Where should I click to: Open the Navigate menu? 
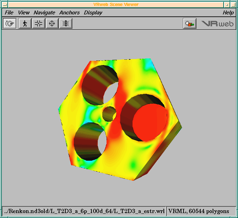44,13
